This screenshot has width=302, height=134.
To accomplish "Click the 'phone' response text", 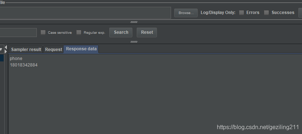I will (16, 59).
